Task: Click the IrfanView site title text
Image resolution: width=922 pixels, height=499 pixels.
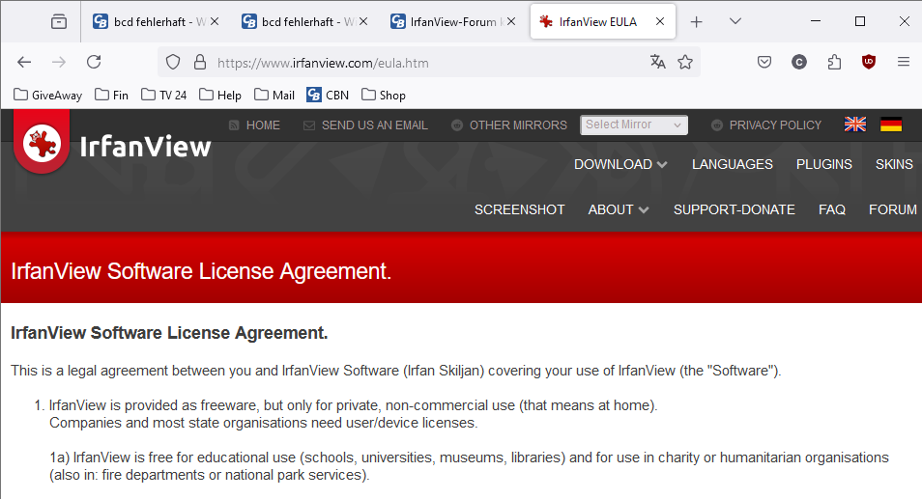Action: [x=145, y=147]
